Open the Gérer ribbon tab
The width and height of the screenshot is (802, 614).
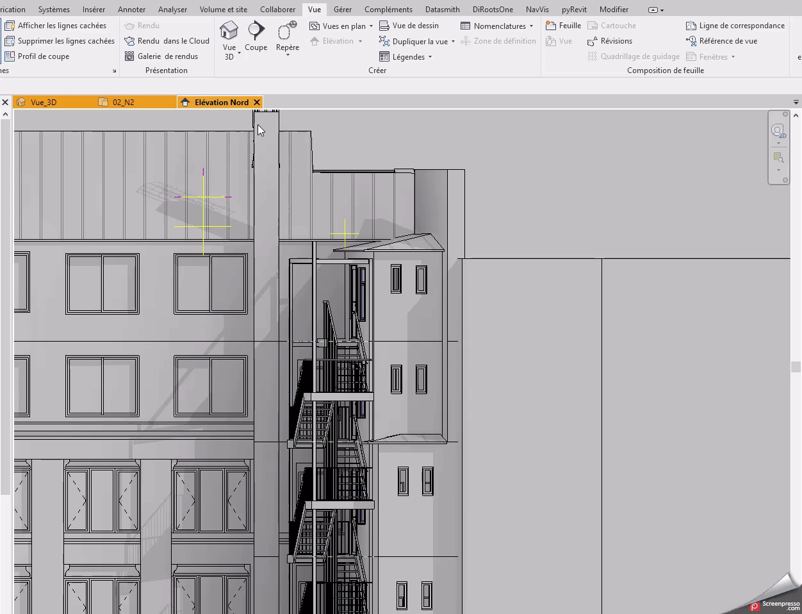pos(342,10)
